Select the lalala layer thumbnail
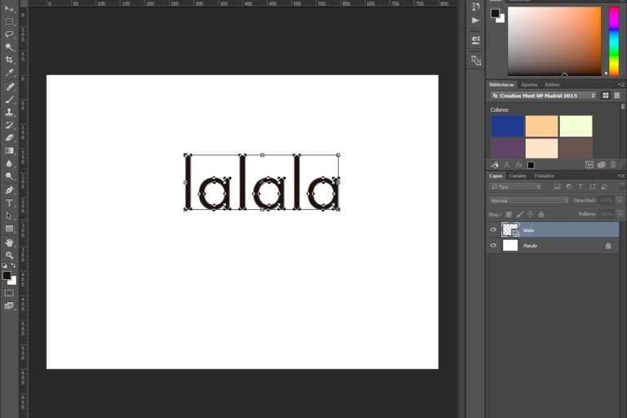The width and height of the screenshot is (627, 418). 510,230
